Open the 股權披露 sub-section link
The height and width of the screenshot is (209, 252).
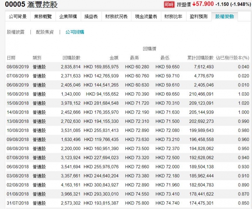pos(16,32)
